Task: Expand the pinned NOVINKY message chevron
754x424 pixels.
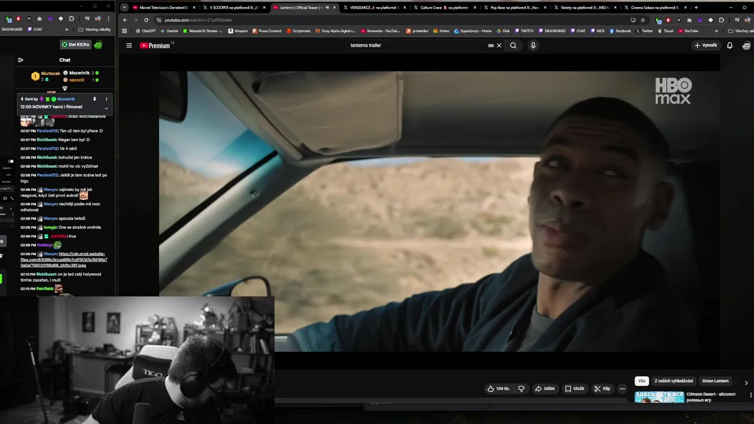Action: (106, 108)
